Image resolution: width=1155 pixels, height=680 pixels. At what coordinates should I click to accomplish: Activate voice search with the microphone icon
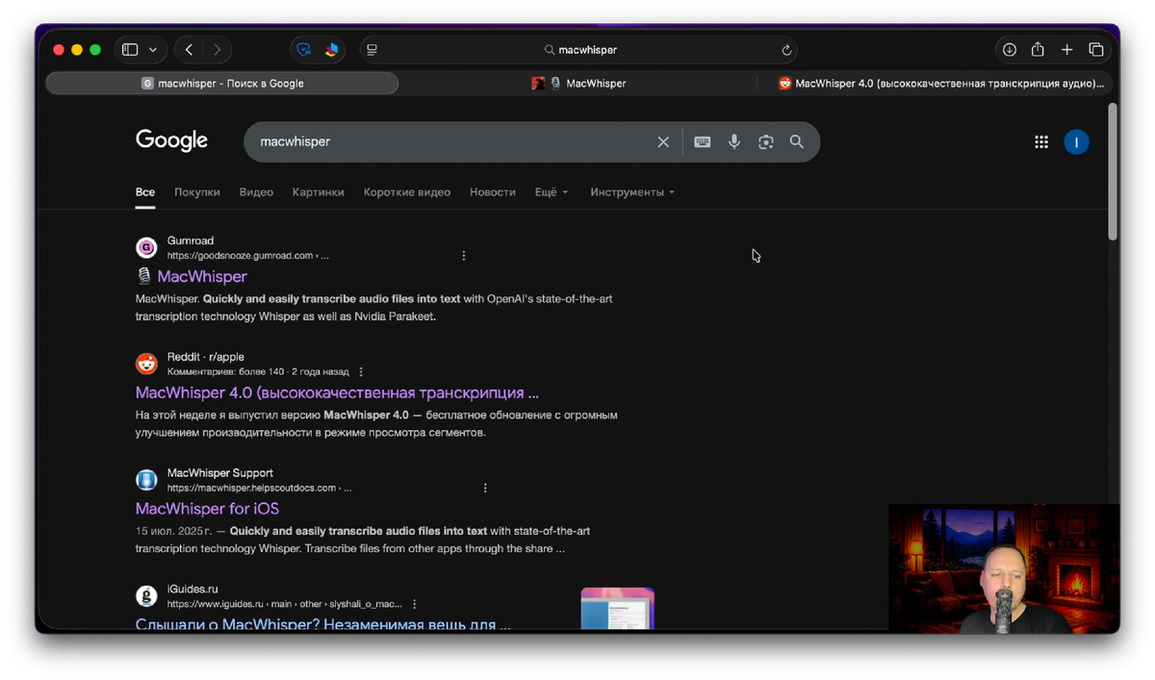point(734,141)
